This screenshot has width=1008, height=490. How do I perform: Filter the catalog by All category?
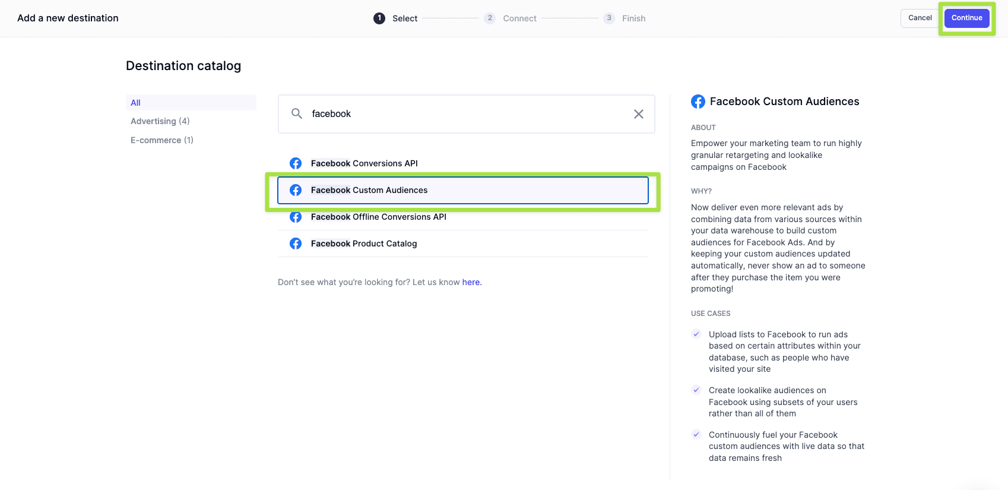point(136,103)
